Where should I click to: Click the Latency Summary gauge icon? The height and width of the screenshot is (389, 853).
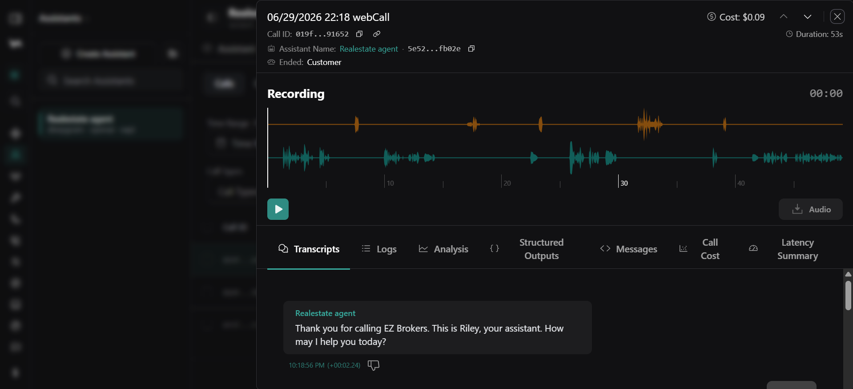(753, 248)
